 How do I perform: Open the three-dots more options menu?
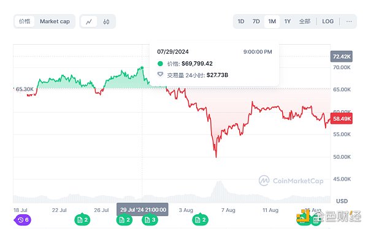[349, 21]
